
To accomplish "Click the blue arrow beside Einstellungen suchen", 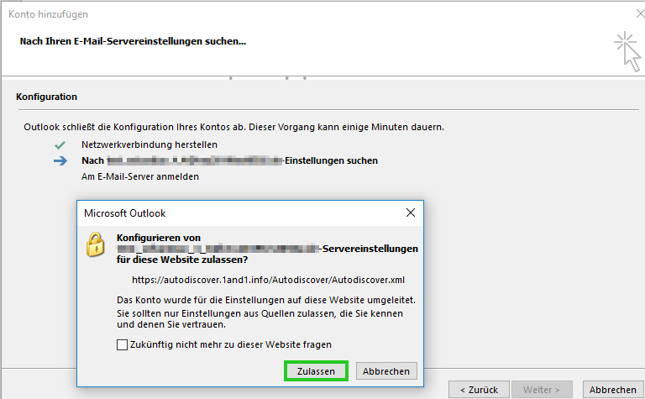I will click(x=60, y=160).
